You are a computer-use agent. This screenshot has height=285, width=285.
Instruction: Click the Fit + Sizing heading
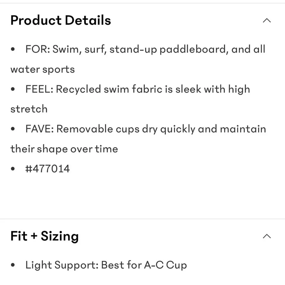(x=44, y=236)
